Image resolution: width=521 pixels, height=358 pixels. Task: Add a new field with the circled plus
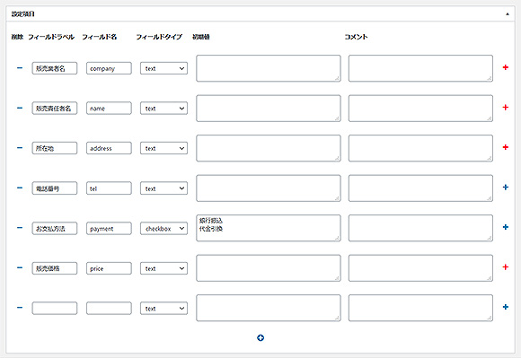point(260,337)
